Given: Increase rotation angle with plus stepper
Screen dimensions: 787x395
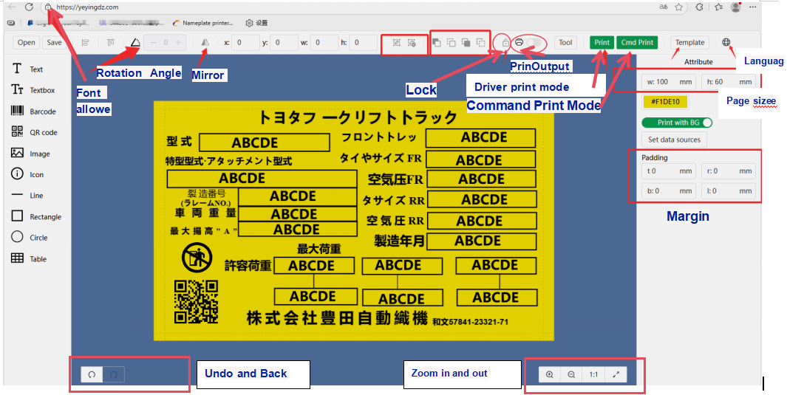Looking at the screenshot, I should [178, 43].
